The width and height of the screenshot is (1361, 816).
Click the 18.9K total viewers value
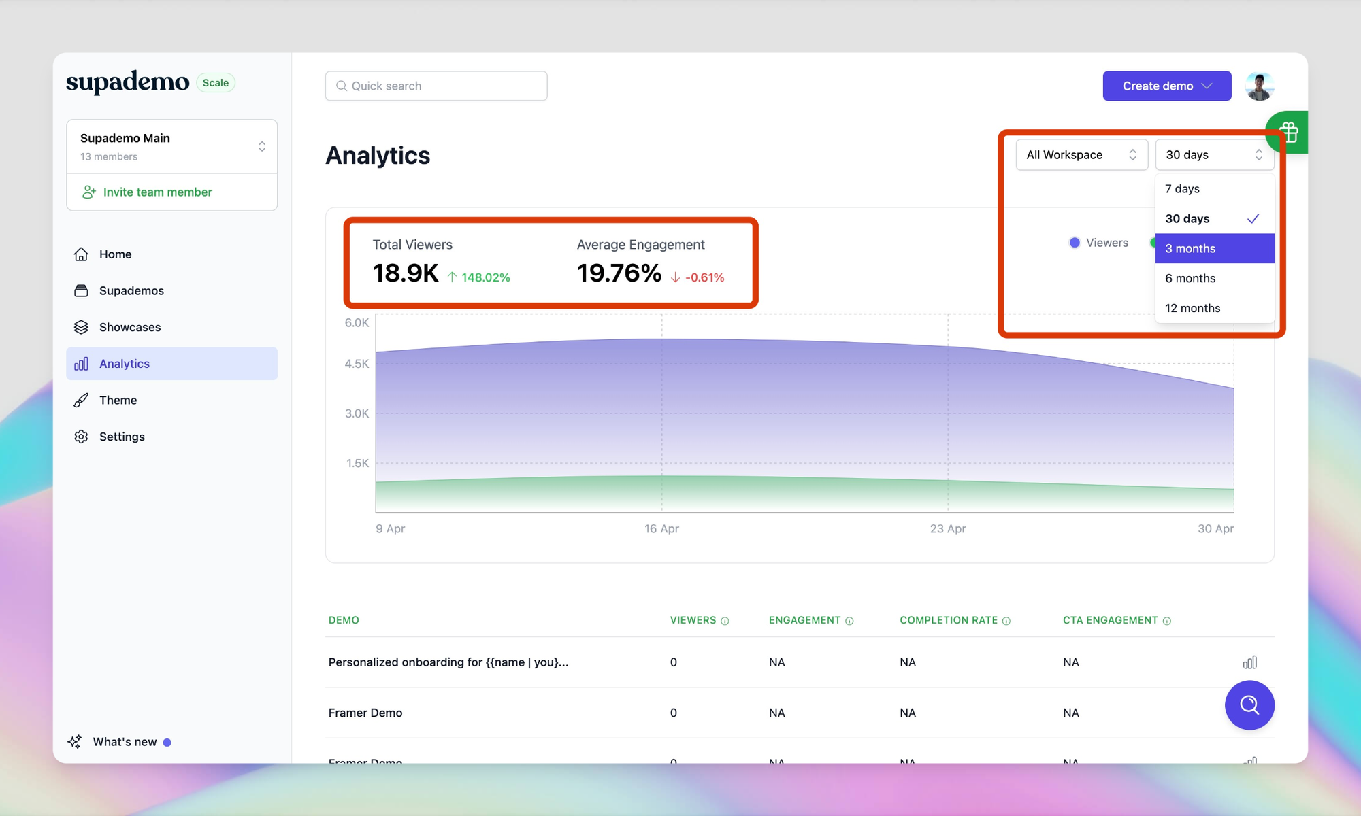pos(406,273)
